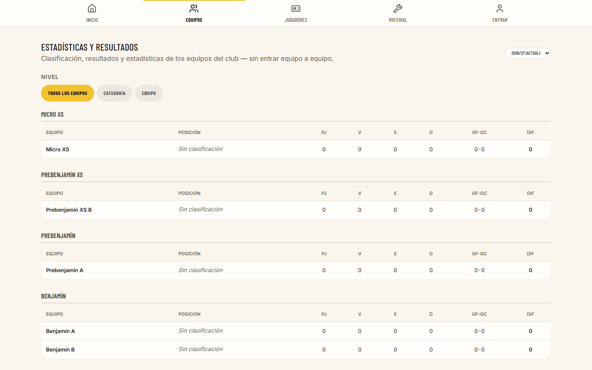Click the MICRO XS section heading
Screen dimensions: 592x370
point(52,114)
